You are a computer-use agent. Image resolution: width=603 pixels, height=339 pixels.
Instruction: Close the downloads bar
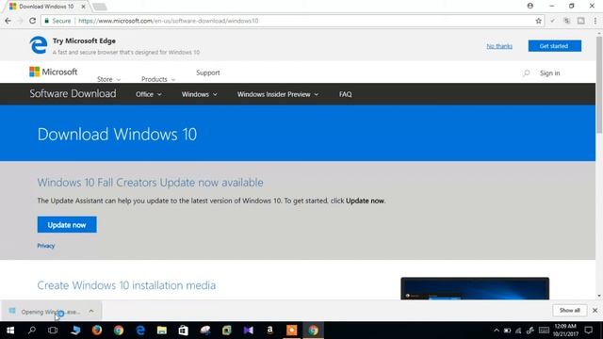(595, 310)
